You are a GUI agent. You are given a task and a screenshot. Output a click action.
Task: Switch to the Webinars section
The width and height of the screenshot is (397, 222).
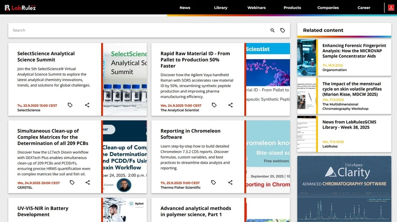[256, 8]
